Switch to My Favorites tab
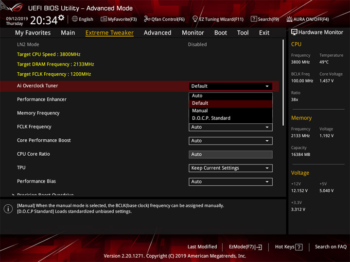350x262 pixels. point(33,33)
